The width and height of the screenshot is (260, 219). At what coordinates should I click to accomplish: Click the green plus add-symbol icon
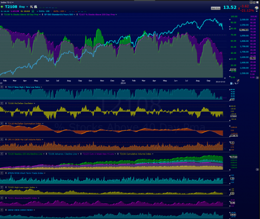pyautogui.click(x=2, y=7)
